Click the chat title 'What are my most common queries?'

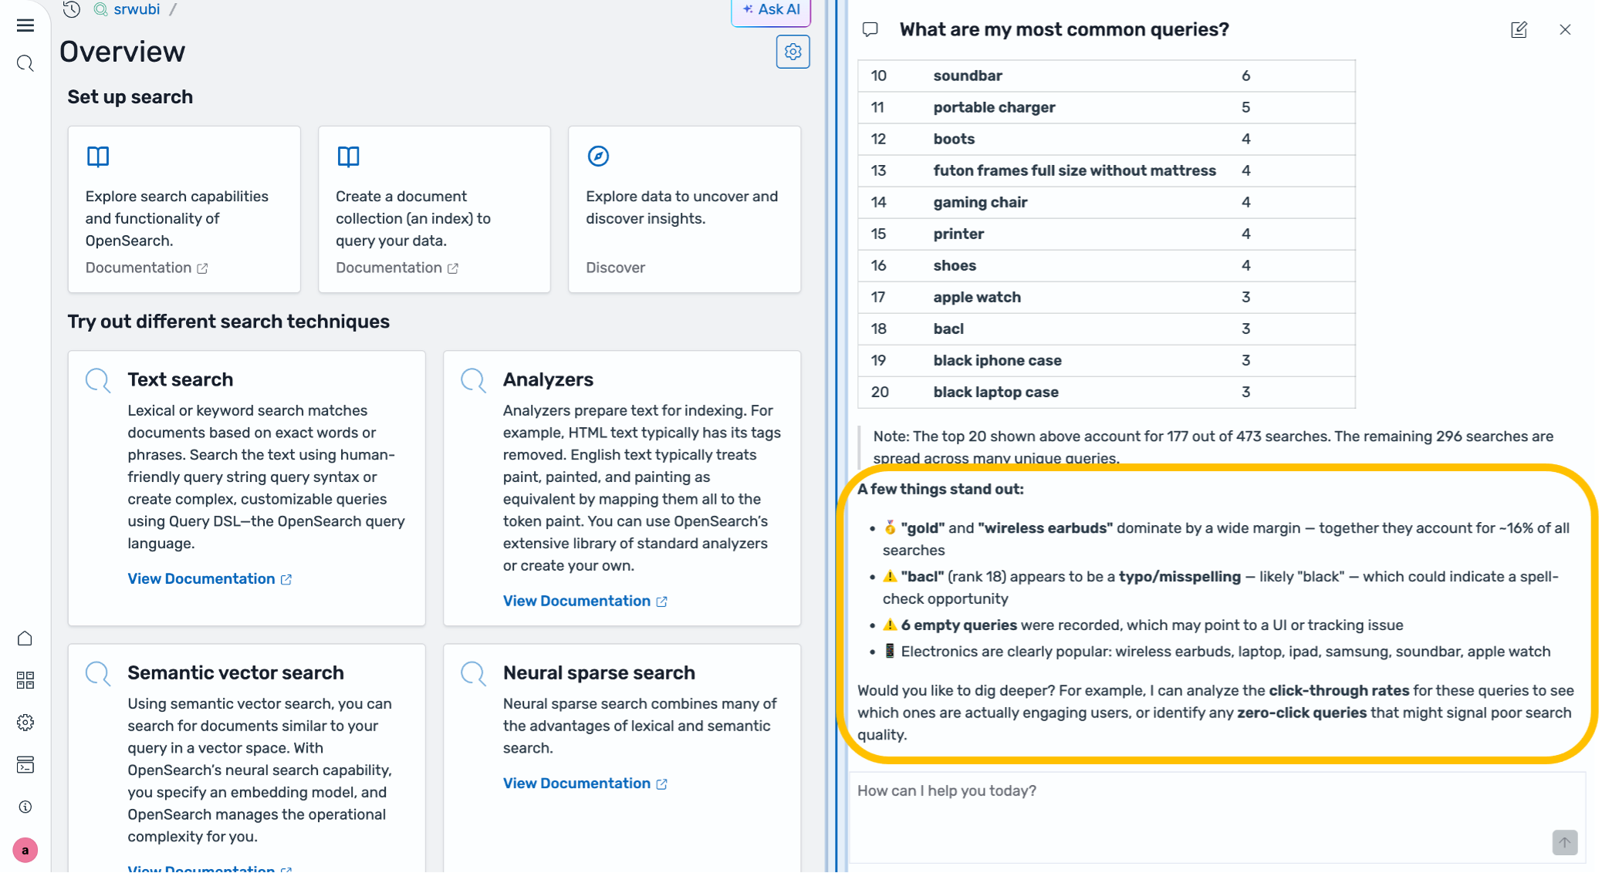(x=1064, y=29)
